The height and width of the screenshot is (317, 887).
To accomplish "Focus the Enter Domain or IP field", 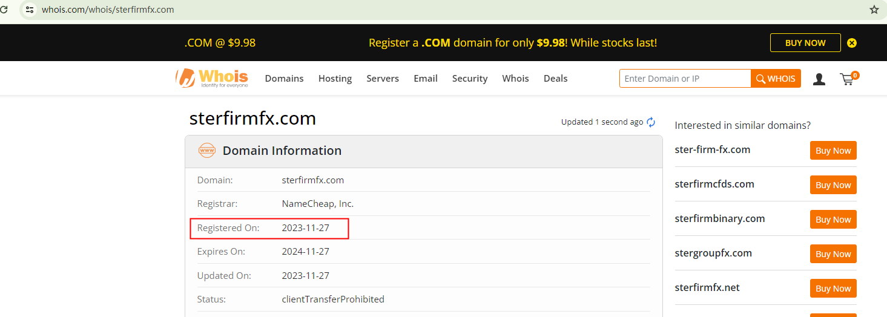I will (x=685, y=79).
